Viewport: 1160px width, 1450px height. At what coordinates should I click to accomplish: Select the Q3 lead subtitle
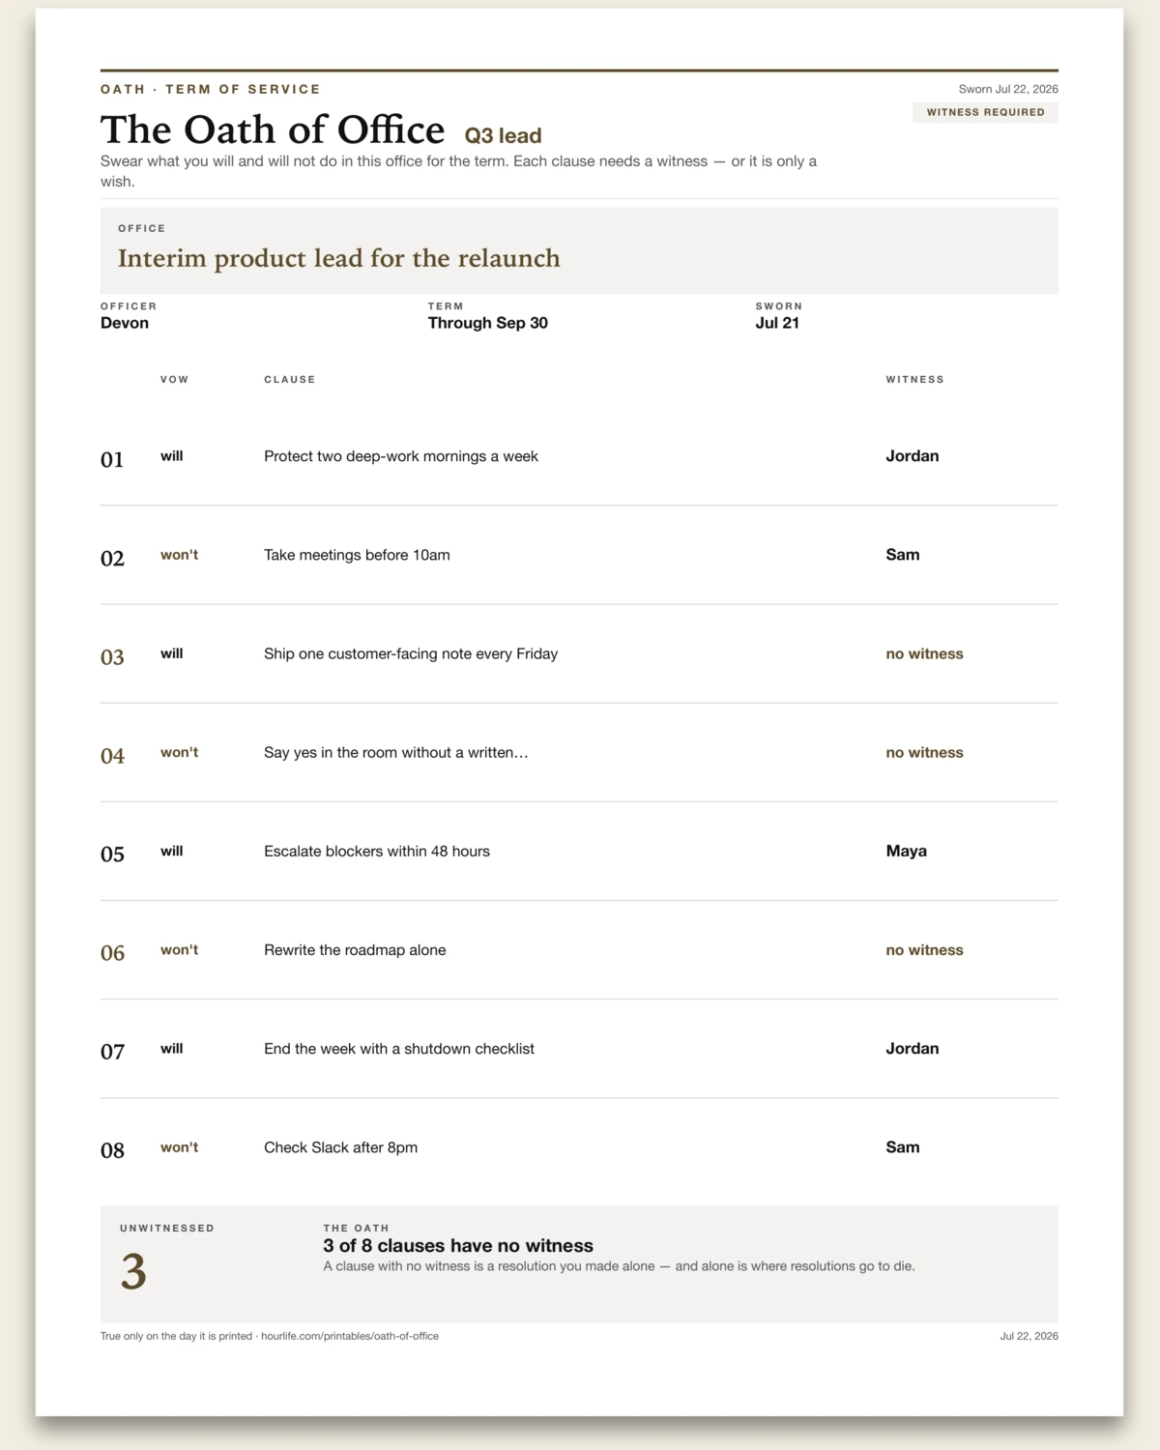[x=503, y=135]
